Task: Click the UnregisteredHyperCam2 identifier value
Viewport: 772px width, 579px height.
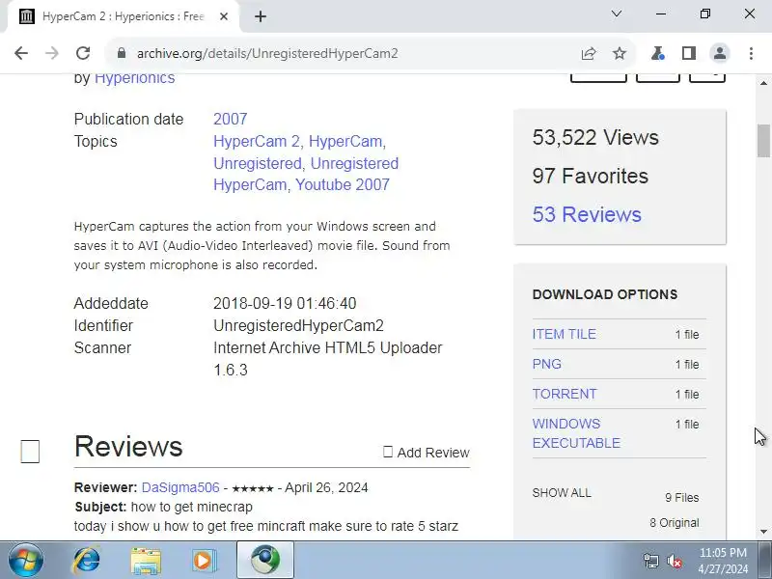Action: [298, 326]
